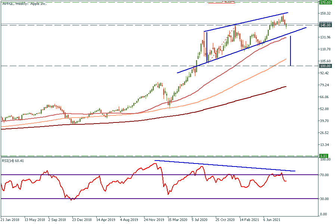
Task: Select the 145.00 price level tag
Action: [326, 25]
